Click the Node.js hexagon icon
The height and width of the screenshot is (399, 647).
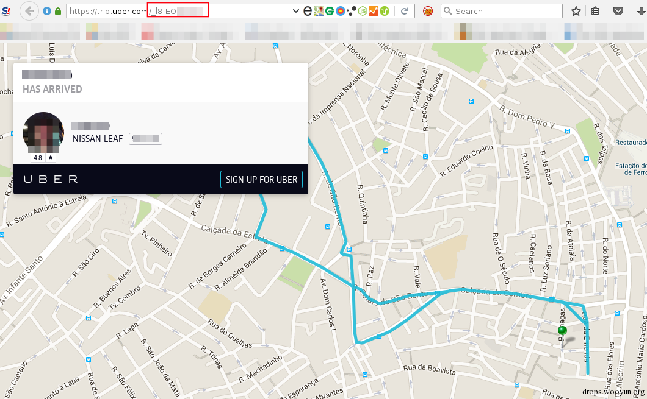click(363, 11)
